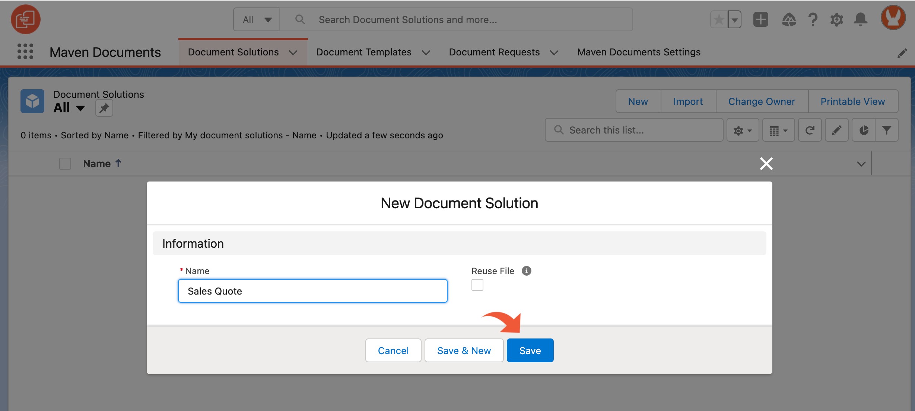Open the list view charts panel

tap(863, 130)
